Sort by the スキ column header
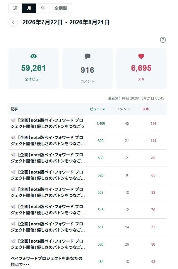 [x=146, y=109]
